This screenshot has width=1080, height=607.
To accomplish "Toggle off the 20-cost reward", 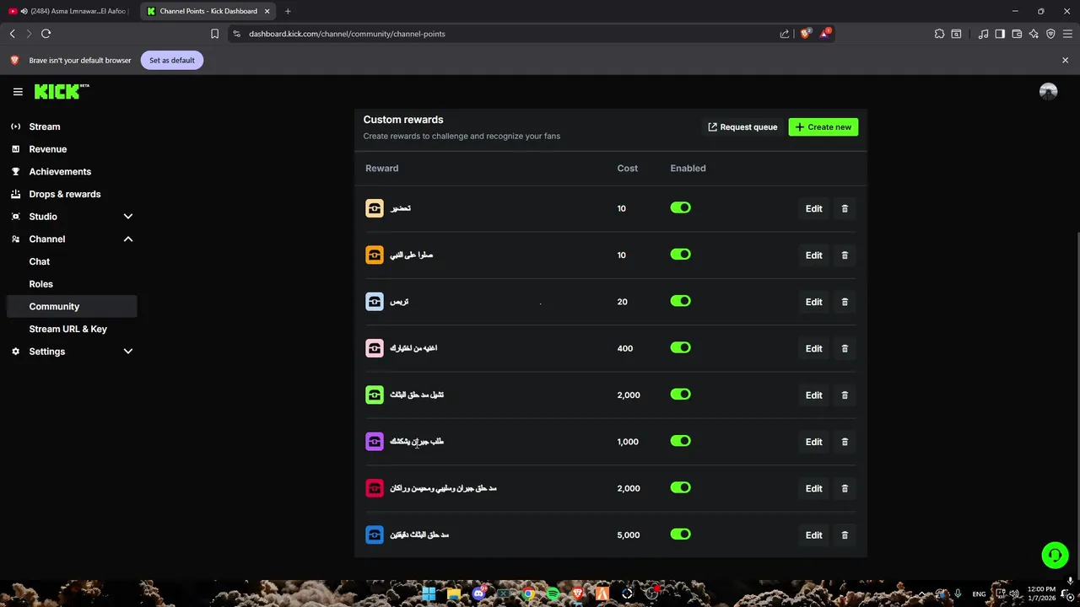I will (680, 301).
